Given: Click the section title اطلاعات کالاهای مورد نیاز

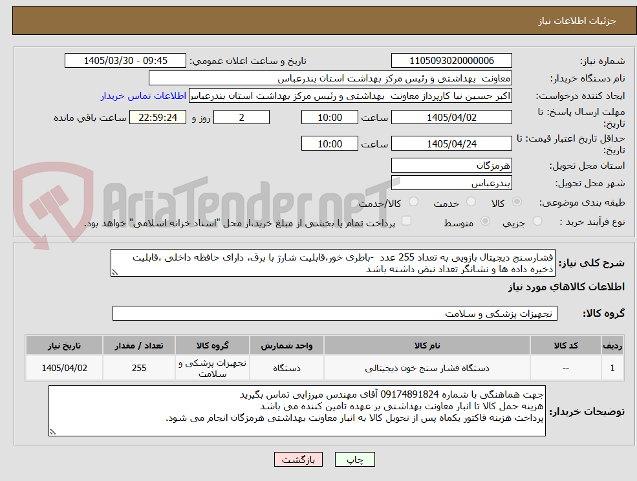Looking at the screenshot, I should click(567, 287).
